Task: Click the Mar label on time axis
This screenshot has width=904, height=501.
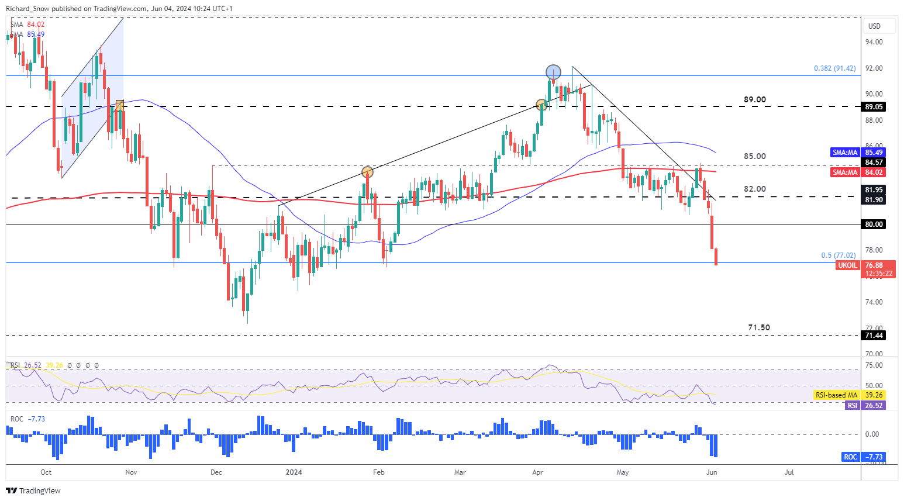Action: pos(460,472)
